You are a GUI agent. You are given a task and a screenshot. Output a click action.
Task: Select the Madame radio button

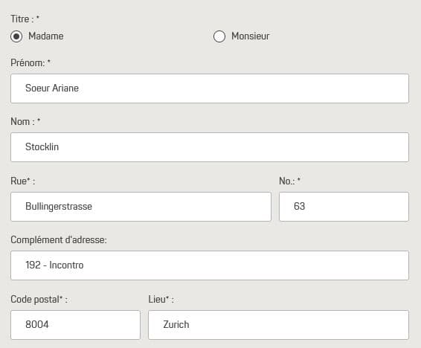[x=16, y=36]
